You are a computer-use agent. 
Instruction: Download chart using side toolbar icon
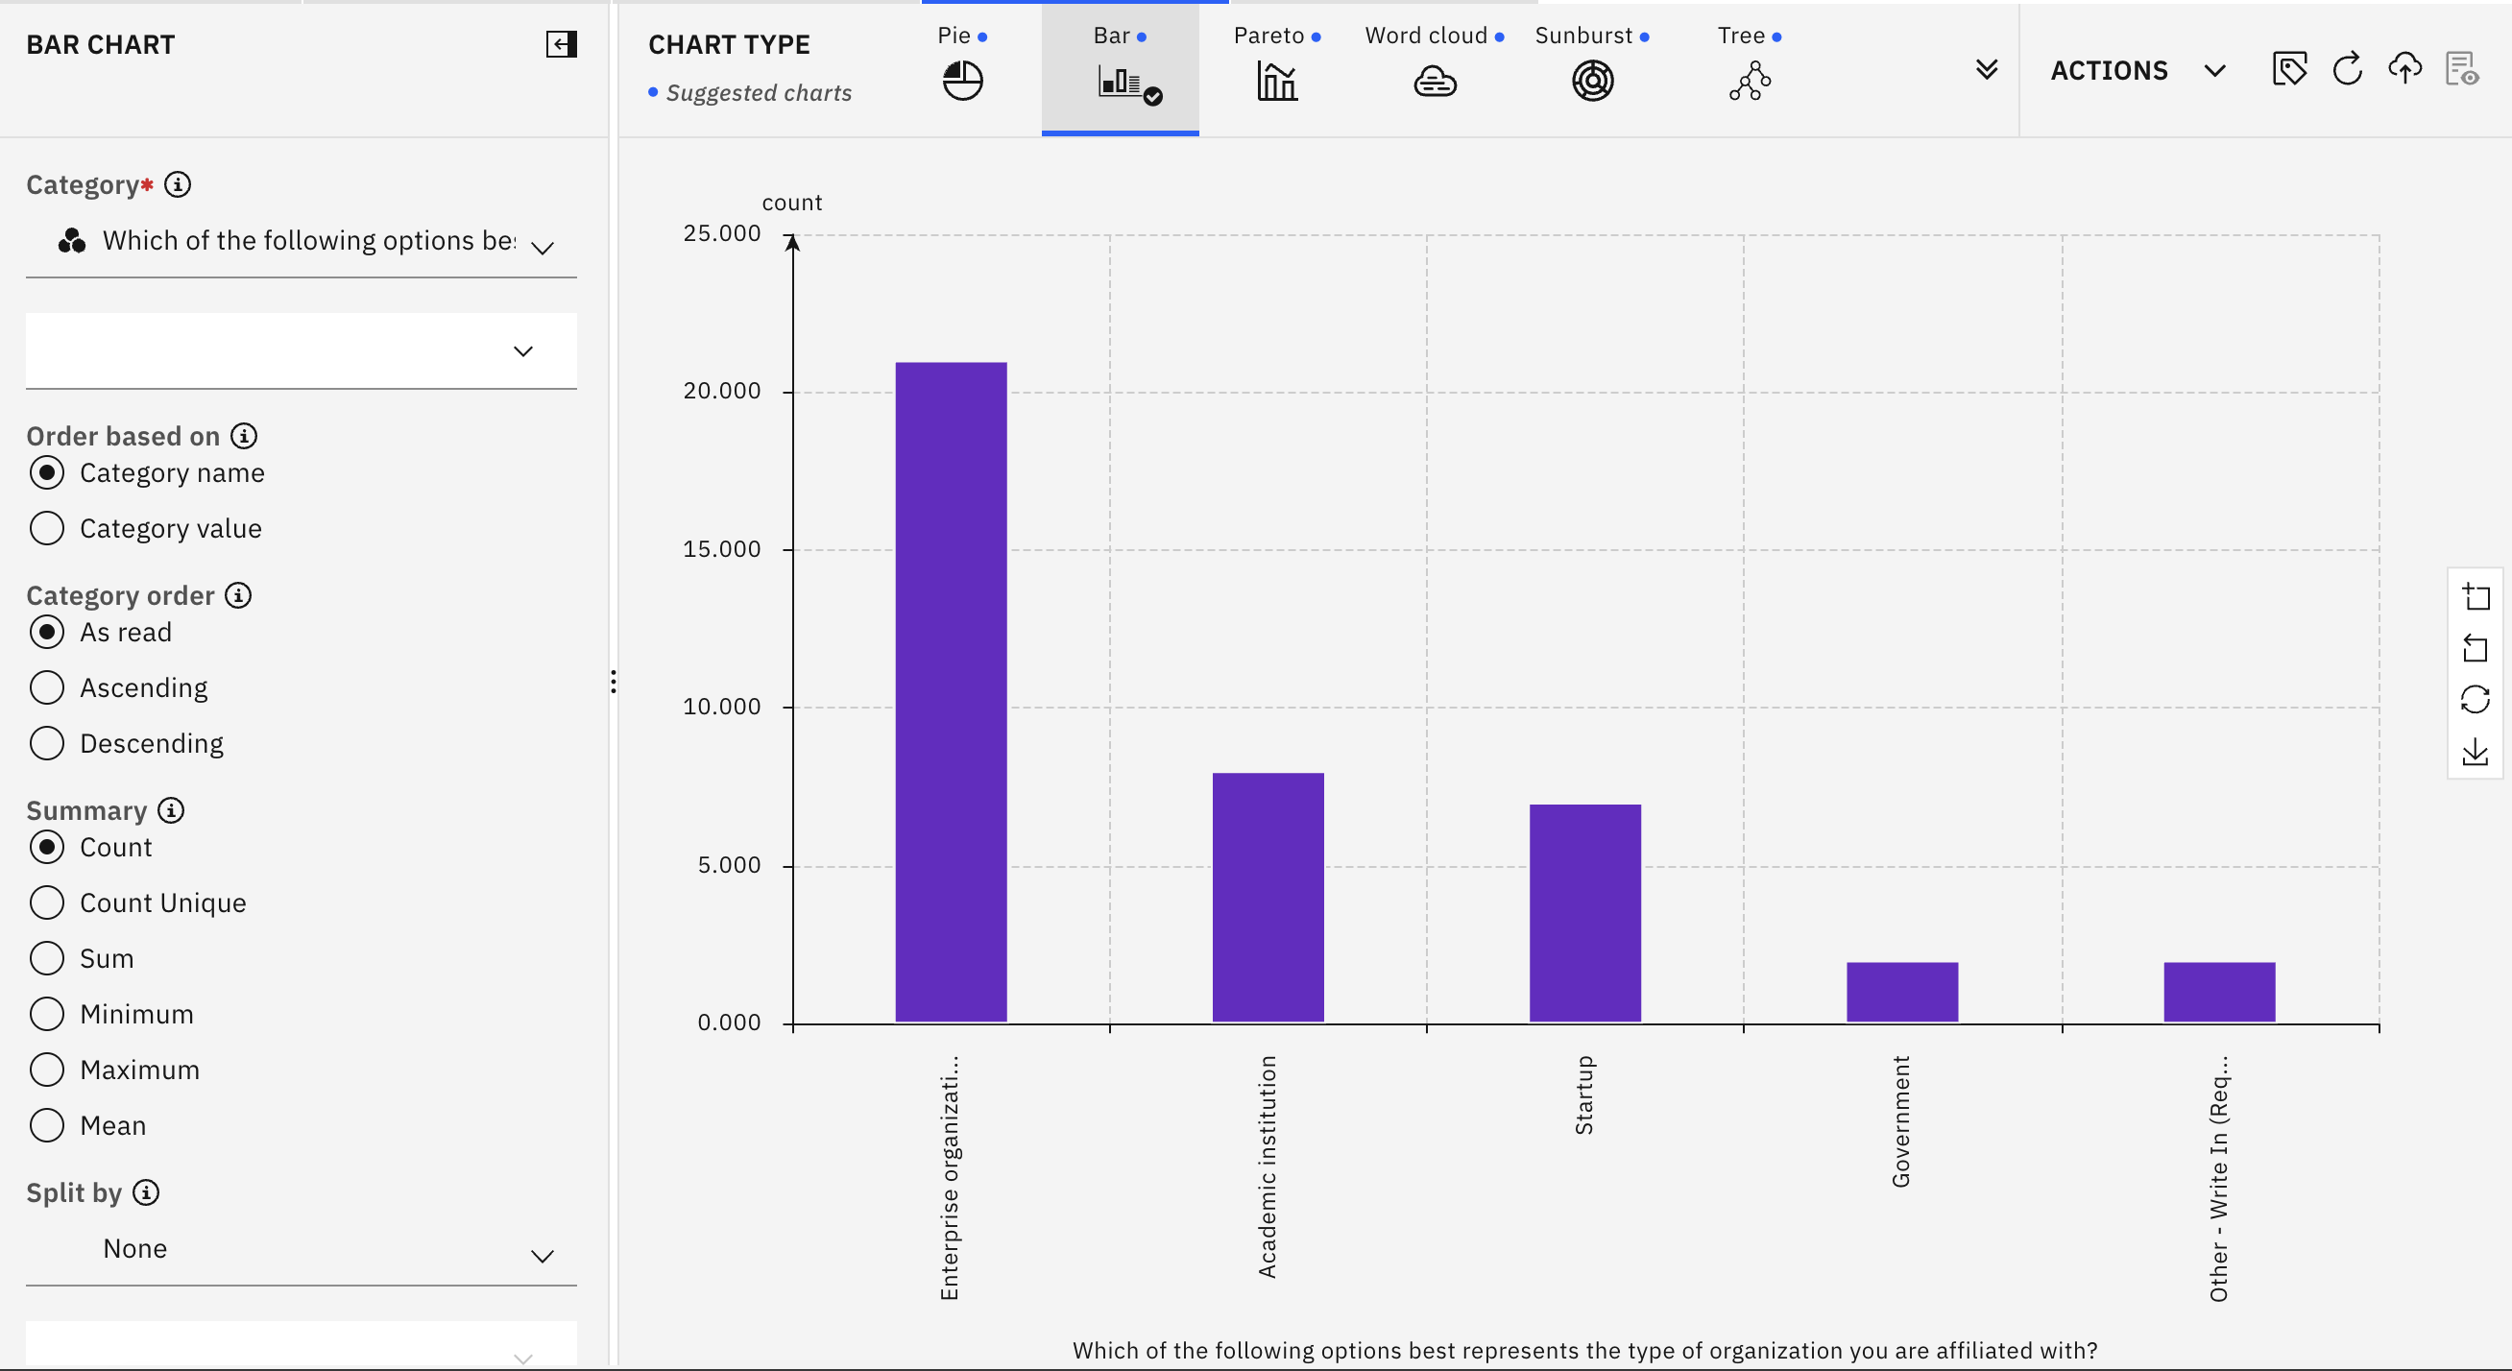click(2475, 752)
